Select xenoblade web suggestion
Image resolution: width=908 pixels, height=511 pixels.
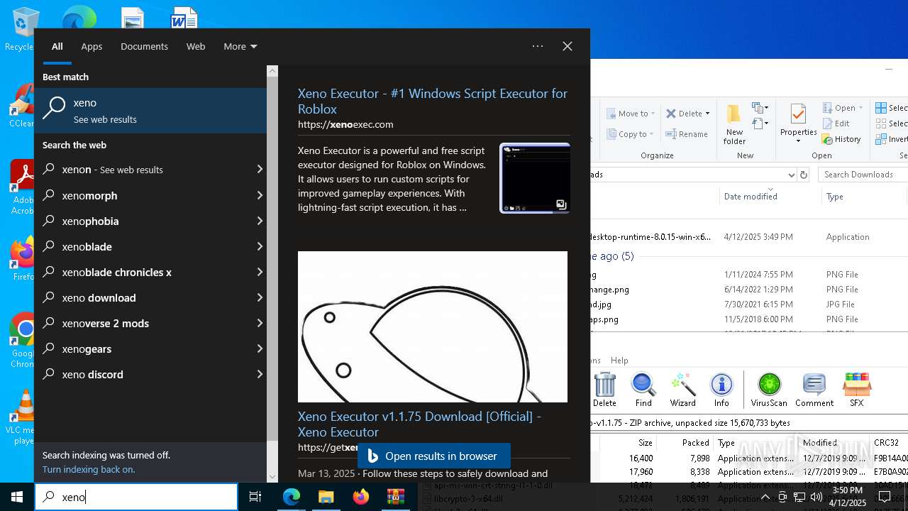pos(150,246)
